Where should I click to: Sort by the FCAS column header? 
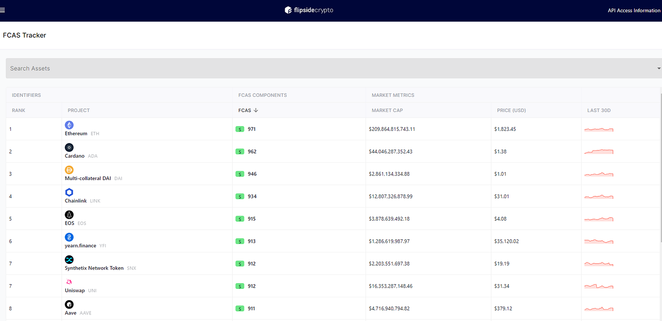point(248,110)
